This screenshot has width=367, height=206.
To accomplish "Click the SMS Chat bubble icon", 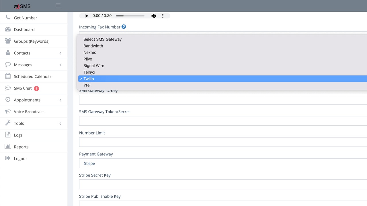I will pyautogui.click(x=8, y=88).
